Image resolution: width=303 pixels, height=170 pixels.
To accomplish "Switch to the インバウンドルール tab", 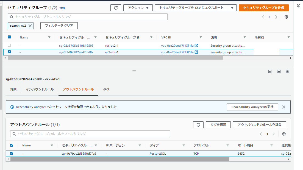I will pyautogui.click(x=39, y=89).
